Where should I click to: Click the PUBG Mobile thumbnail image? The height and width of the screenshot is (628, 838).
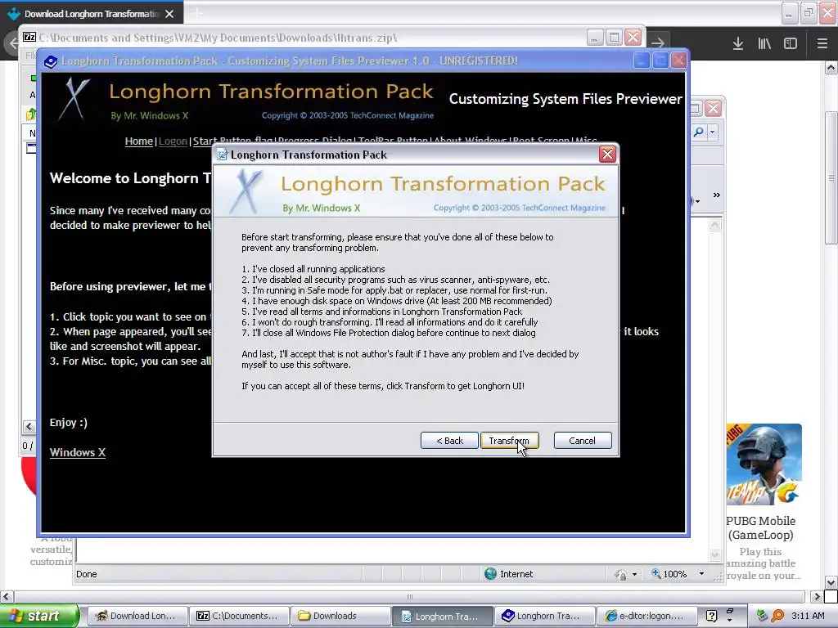click(x=764, y=464)
